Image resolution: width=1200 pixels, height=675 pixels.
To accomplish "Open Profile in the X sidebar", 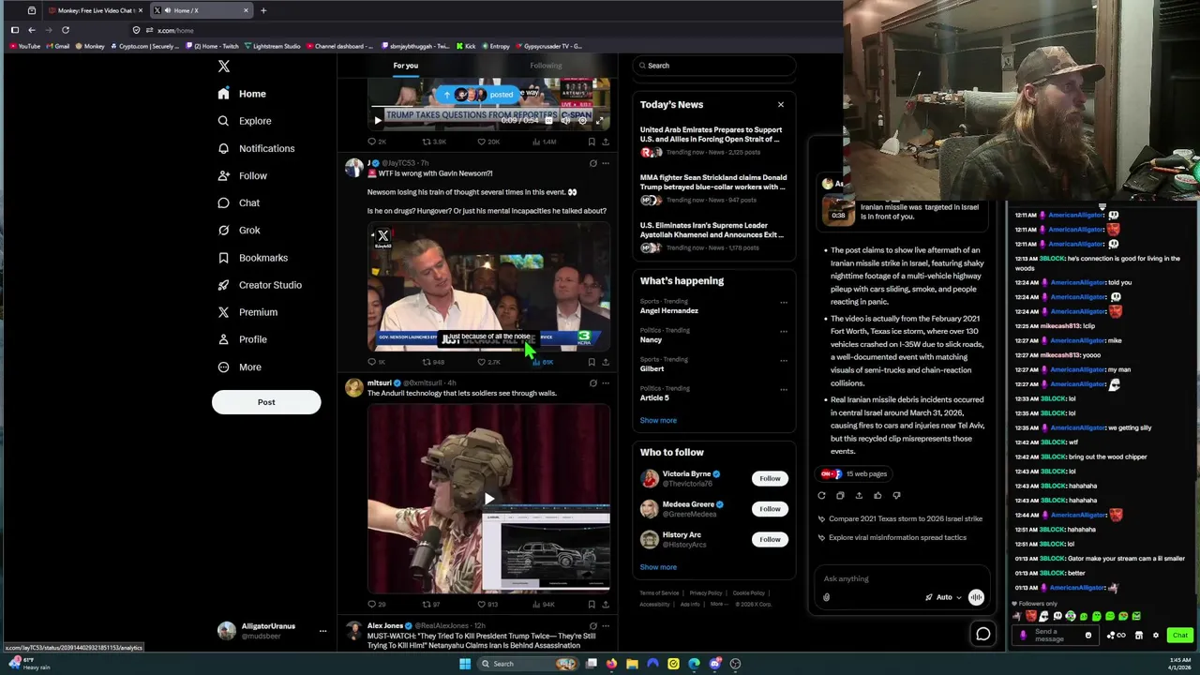I will click(x=242, y=339).
